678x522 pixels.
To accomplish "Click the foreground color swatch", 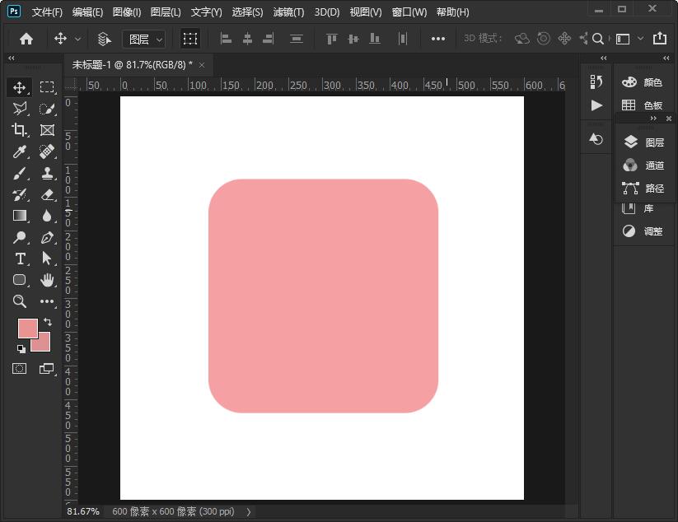I will [x=27, y=329].
